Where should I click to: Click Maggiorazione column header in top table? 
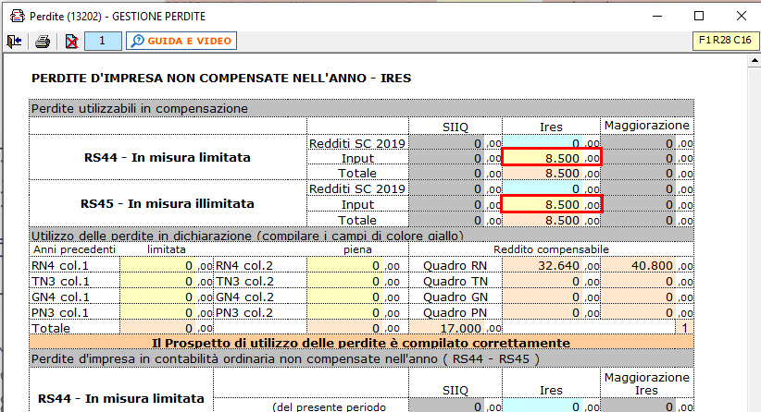coord(646,126)
